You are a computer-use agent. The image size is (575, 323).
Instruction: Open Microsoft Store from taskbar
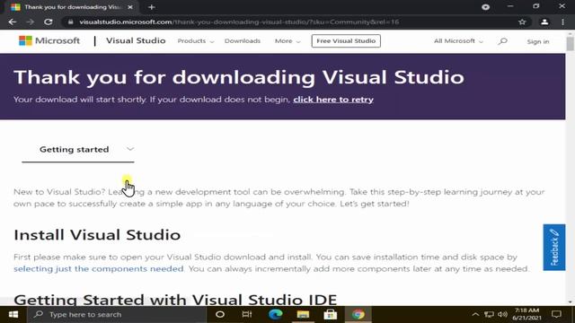point(330,315)
